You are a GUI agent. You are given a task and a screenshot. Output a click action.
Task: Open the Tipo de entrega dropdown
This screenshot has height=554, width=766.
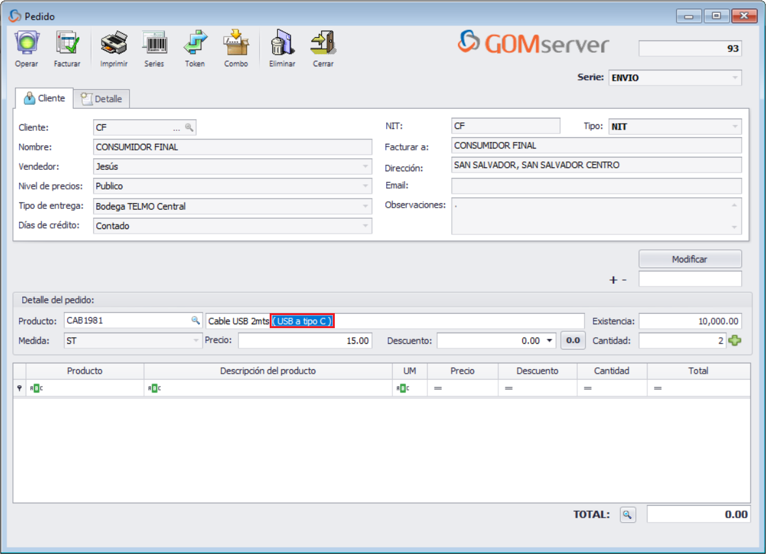(x=365, y=206)
